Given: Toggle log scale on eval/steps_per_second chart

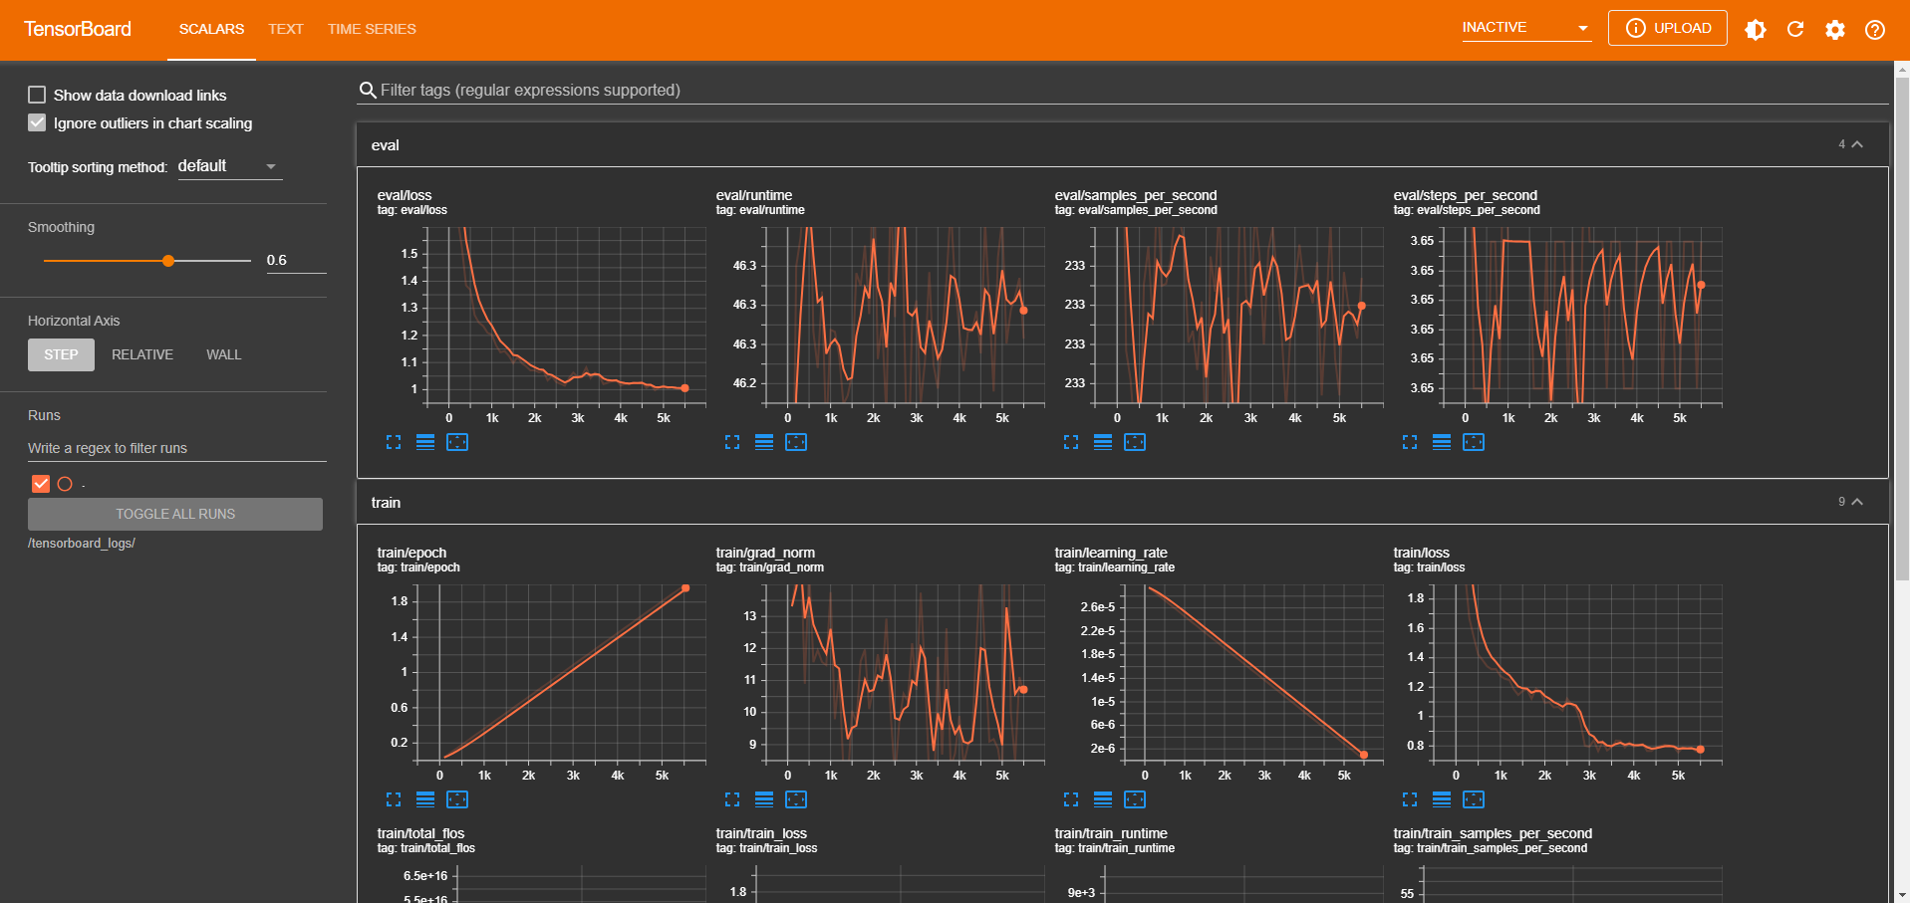Looking at the screenshot, I should (x=1442, y=442).
